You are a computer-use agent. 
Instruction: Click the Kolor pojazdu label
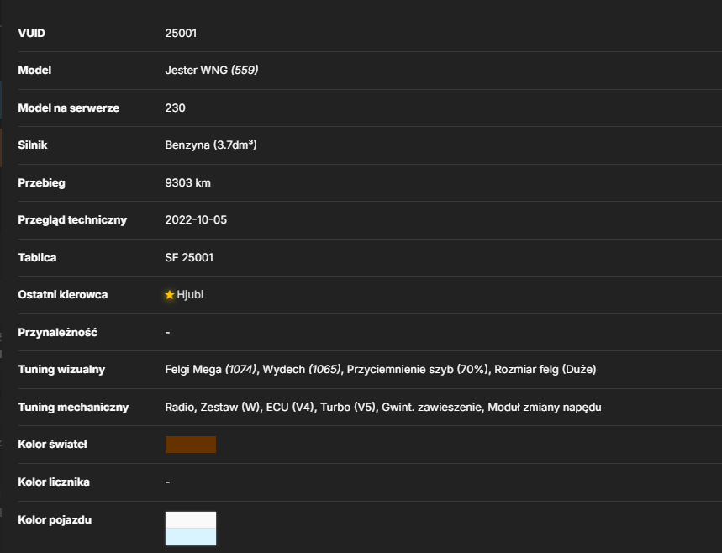tap(55, 520)
